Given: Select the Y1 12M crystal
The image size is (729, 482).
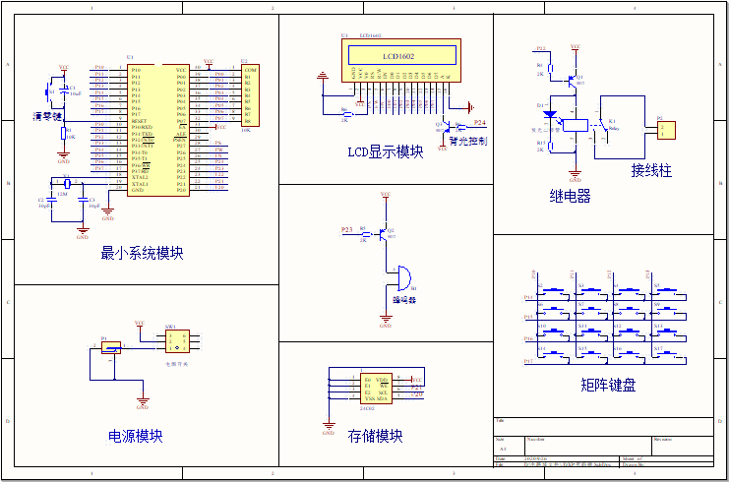Looking at the screenshot, I should [x=67, y=183].
